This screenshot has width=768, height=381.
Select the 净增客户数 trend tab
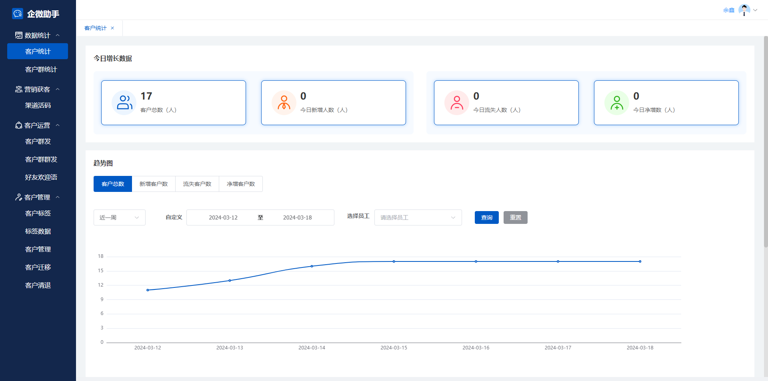click(x=241, y=184)
